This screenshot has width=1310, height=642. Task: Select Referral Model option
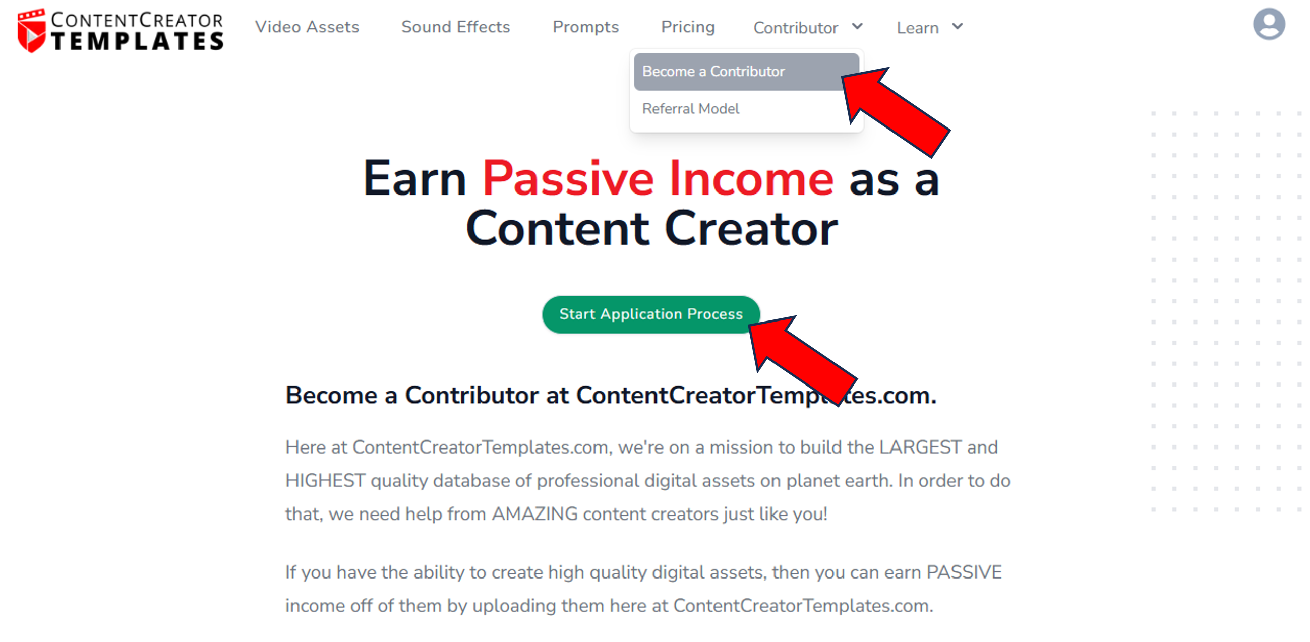pyautogui.click(x=692, y=109)
